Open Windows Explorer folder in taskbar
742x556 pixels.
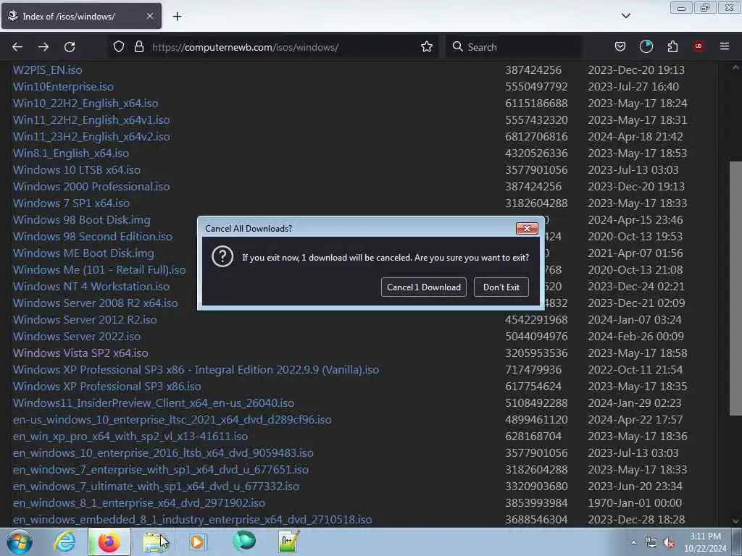154,542
